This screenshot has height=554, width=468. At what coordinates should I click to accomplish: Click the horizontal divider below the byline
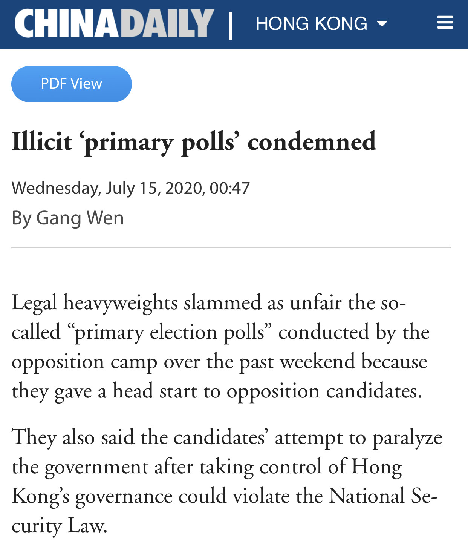pos(231,248)
